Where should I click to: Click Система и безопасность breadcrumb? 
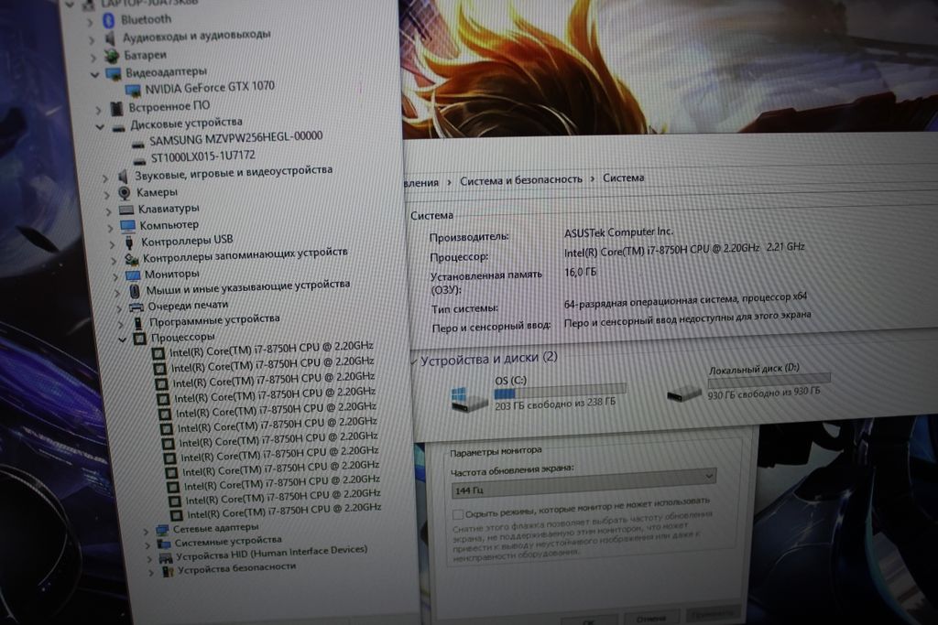coord(520,179)
